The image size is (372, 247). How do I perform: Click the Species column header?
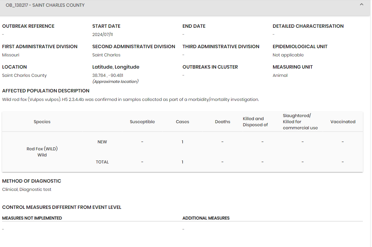click(x=42, y=122)
